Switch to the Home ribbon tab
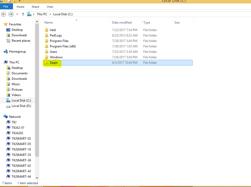The image size is (251, 187). 21,7
